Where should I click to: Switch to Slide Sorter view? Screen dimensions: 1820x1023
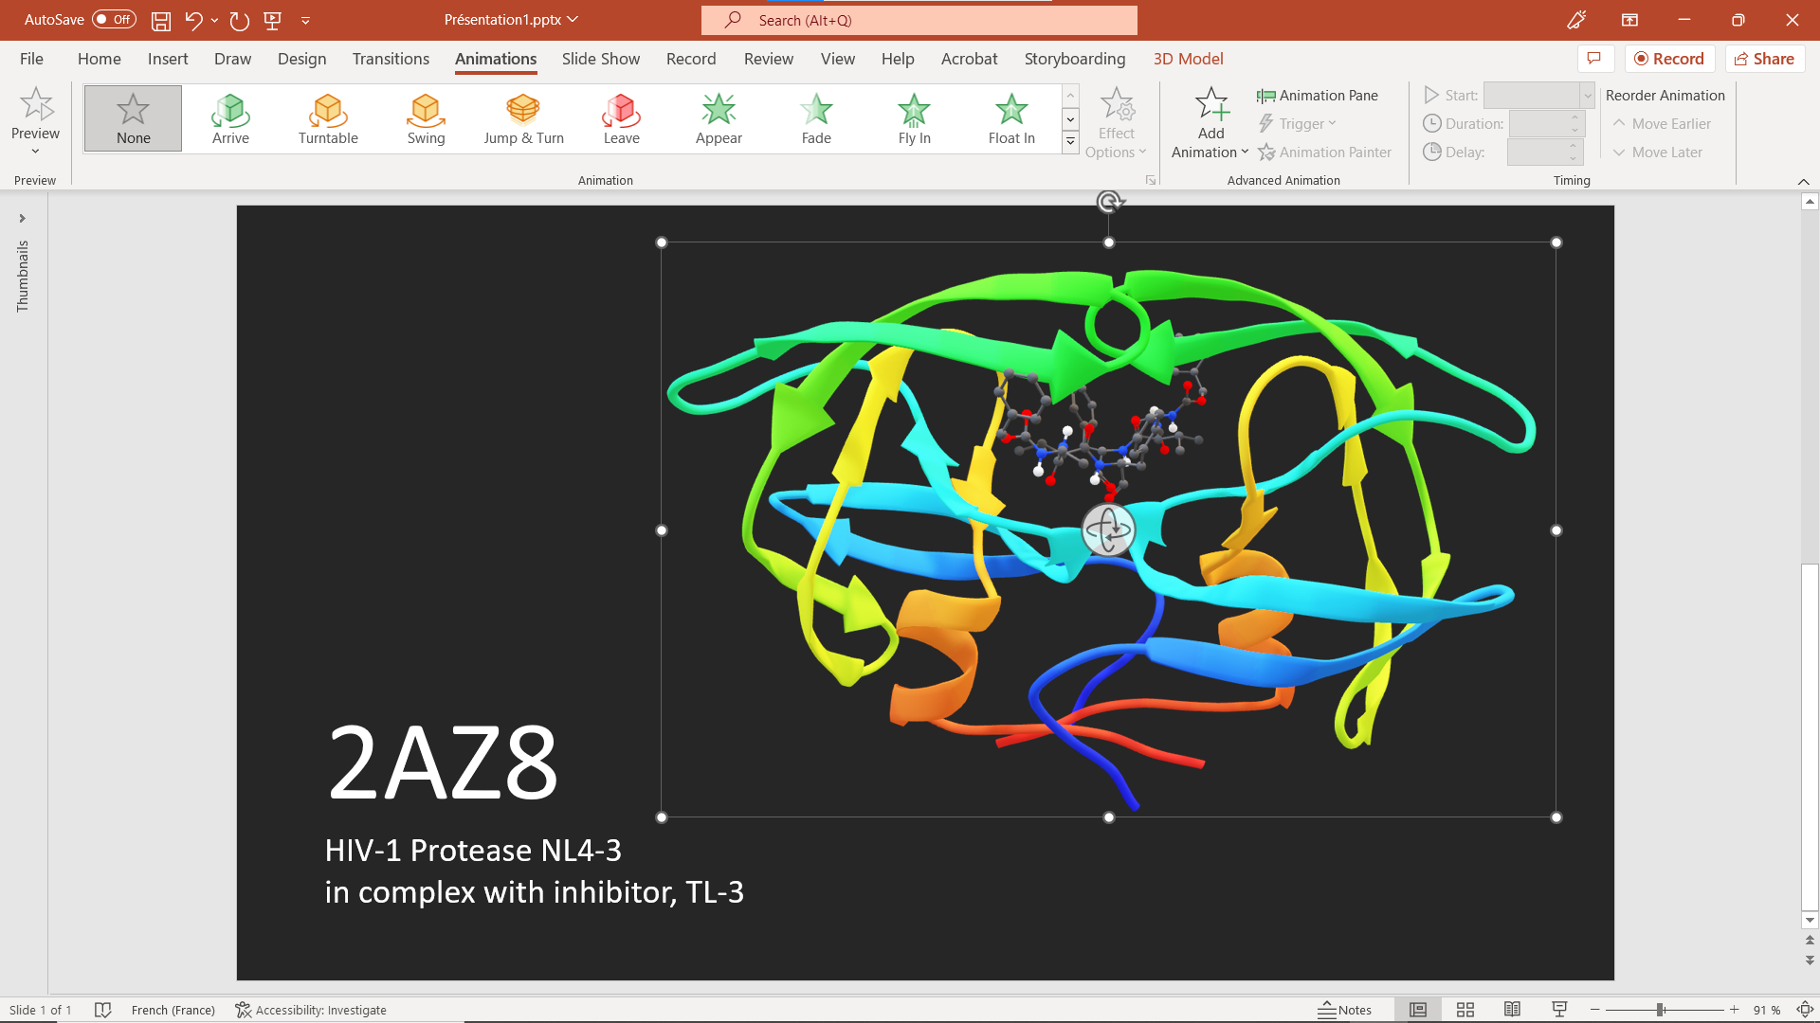point(1465,1010)
